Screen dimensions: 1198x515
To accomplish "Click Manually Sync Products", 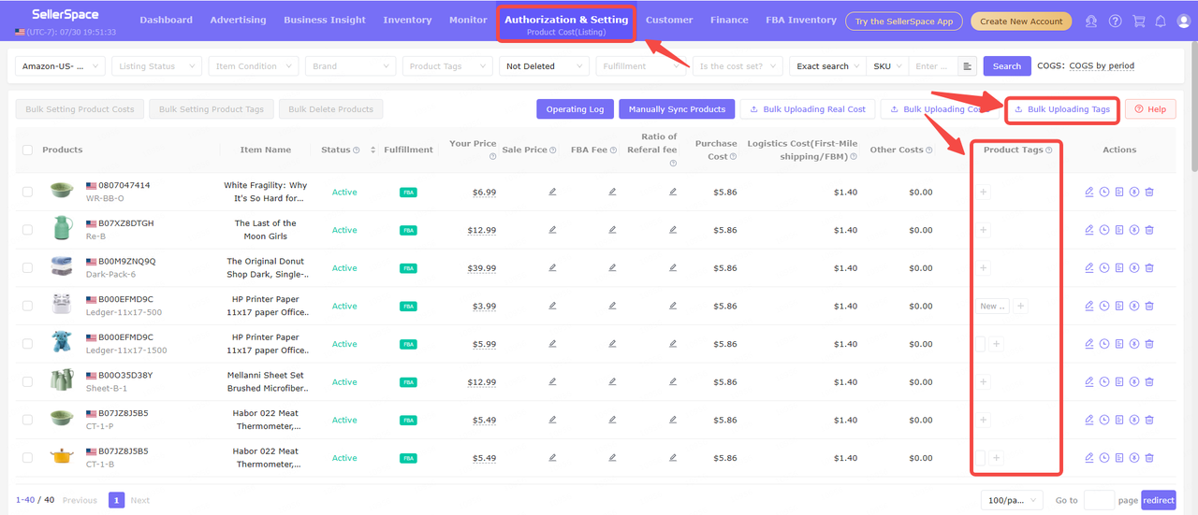I will (x=677, y=109).
